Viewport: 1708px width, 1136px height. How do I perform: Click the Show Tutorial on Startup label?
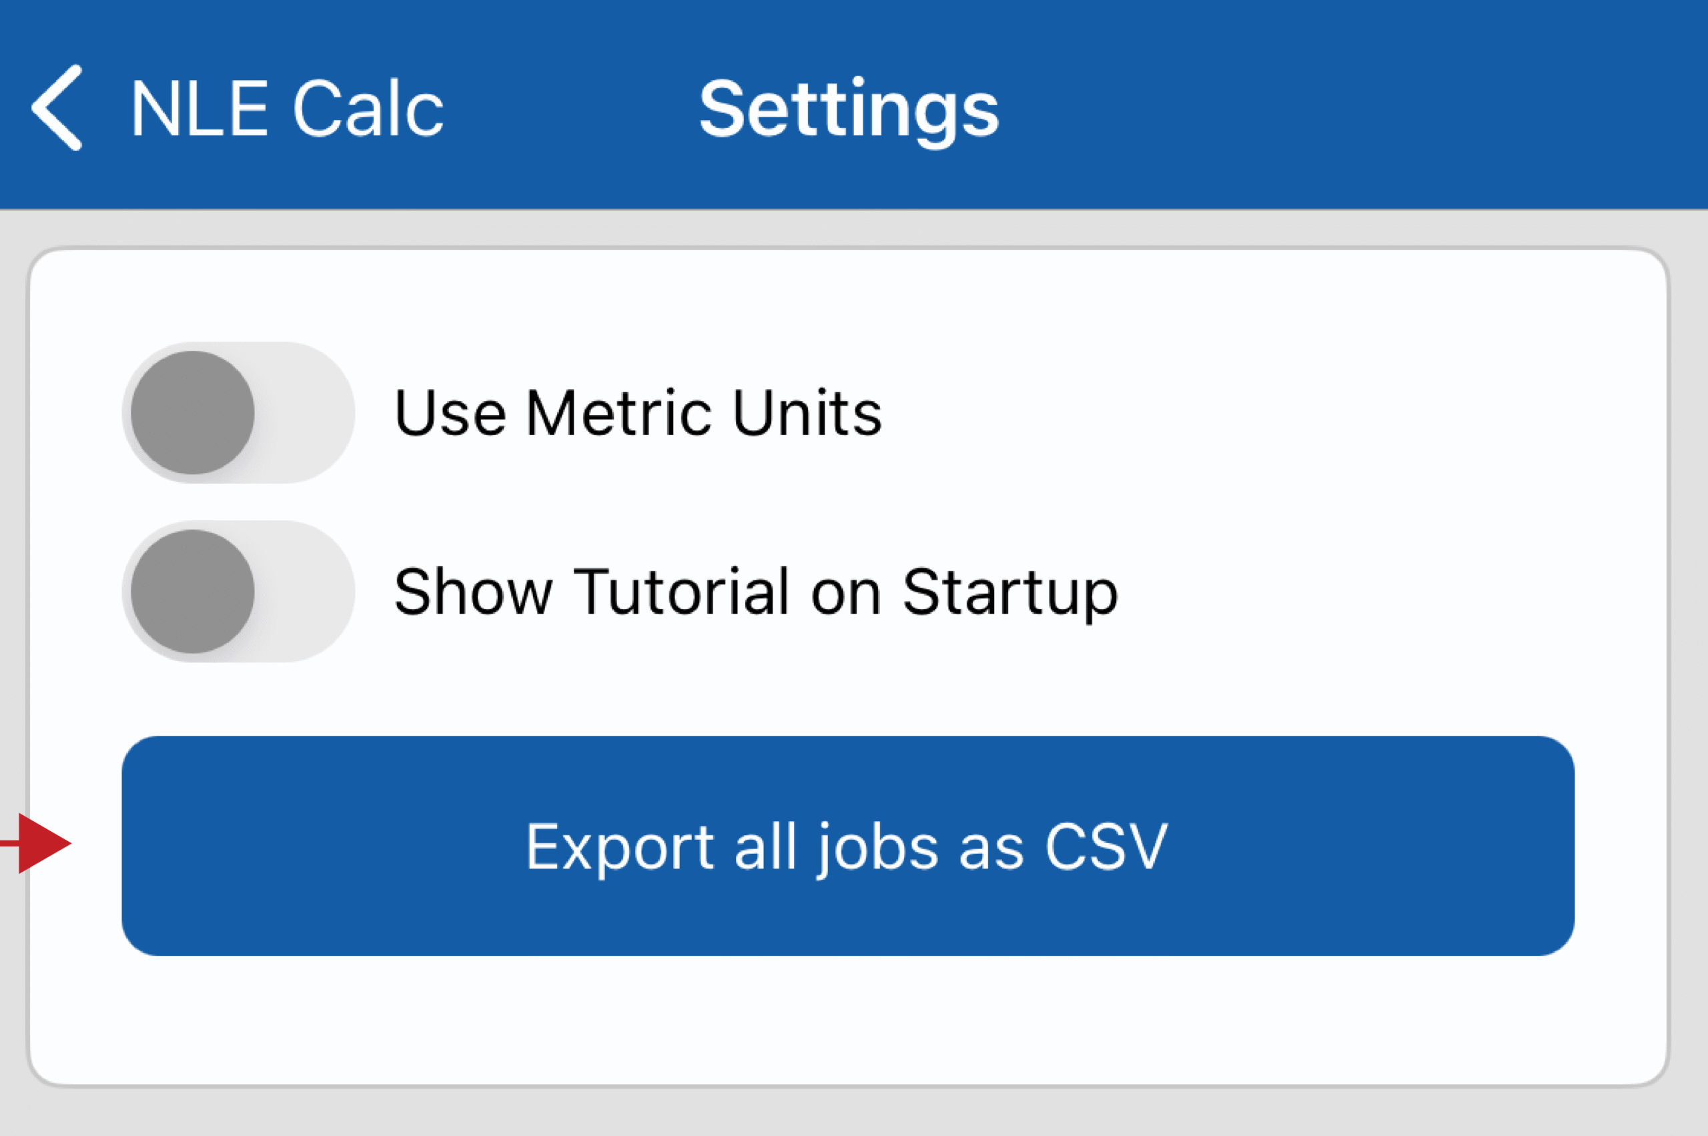click(x=756, y=592)
